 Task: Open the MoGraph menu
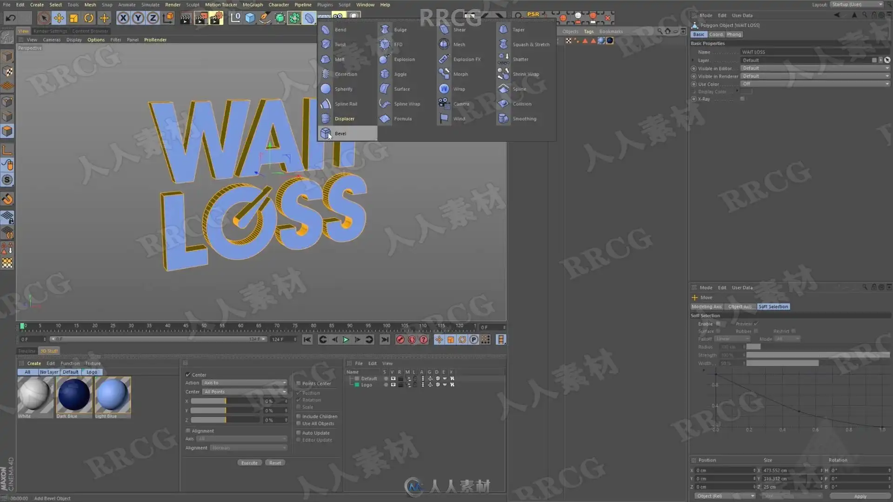coord(253,5)
